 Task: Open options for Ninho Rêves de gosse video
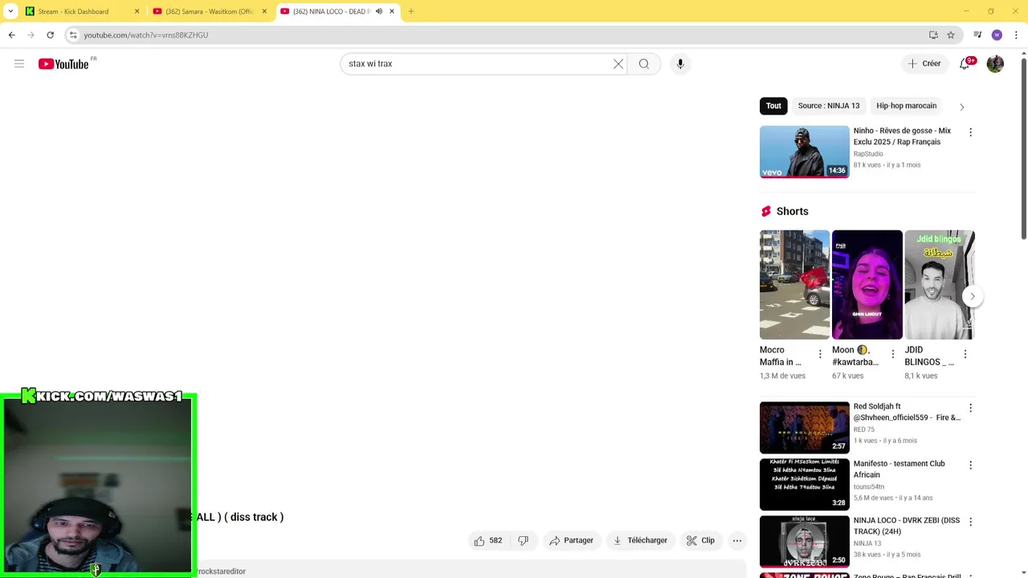point(970,132)
